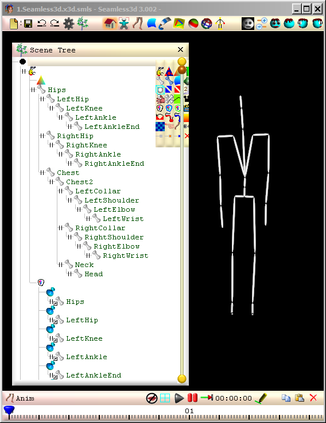The width and height of the screenshot is (326, 423).
Task: Undo the last action
Action: pyautogui.click(x=41, y=24)
